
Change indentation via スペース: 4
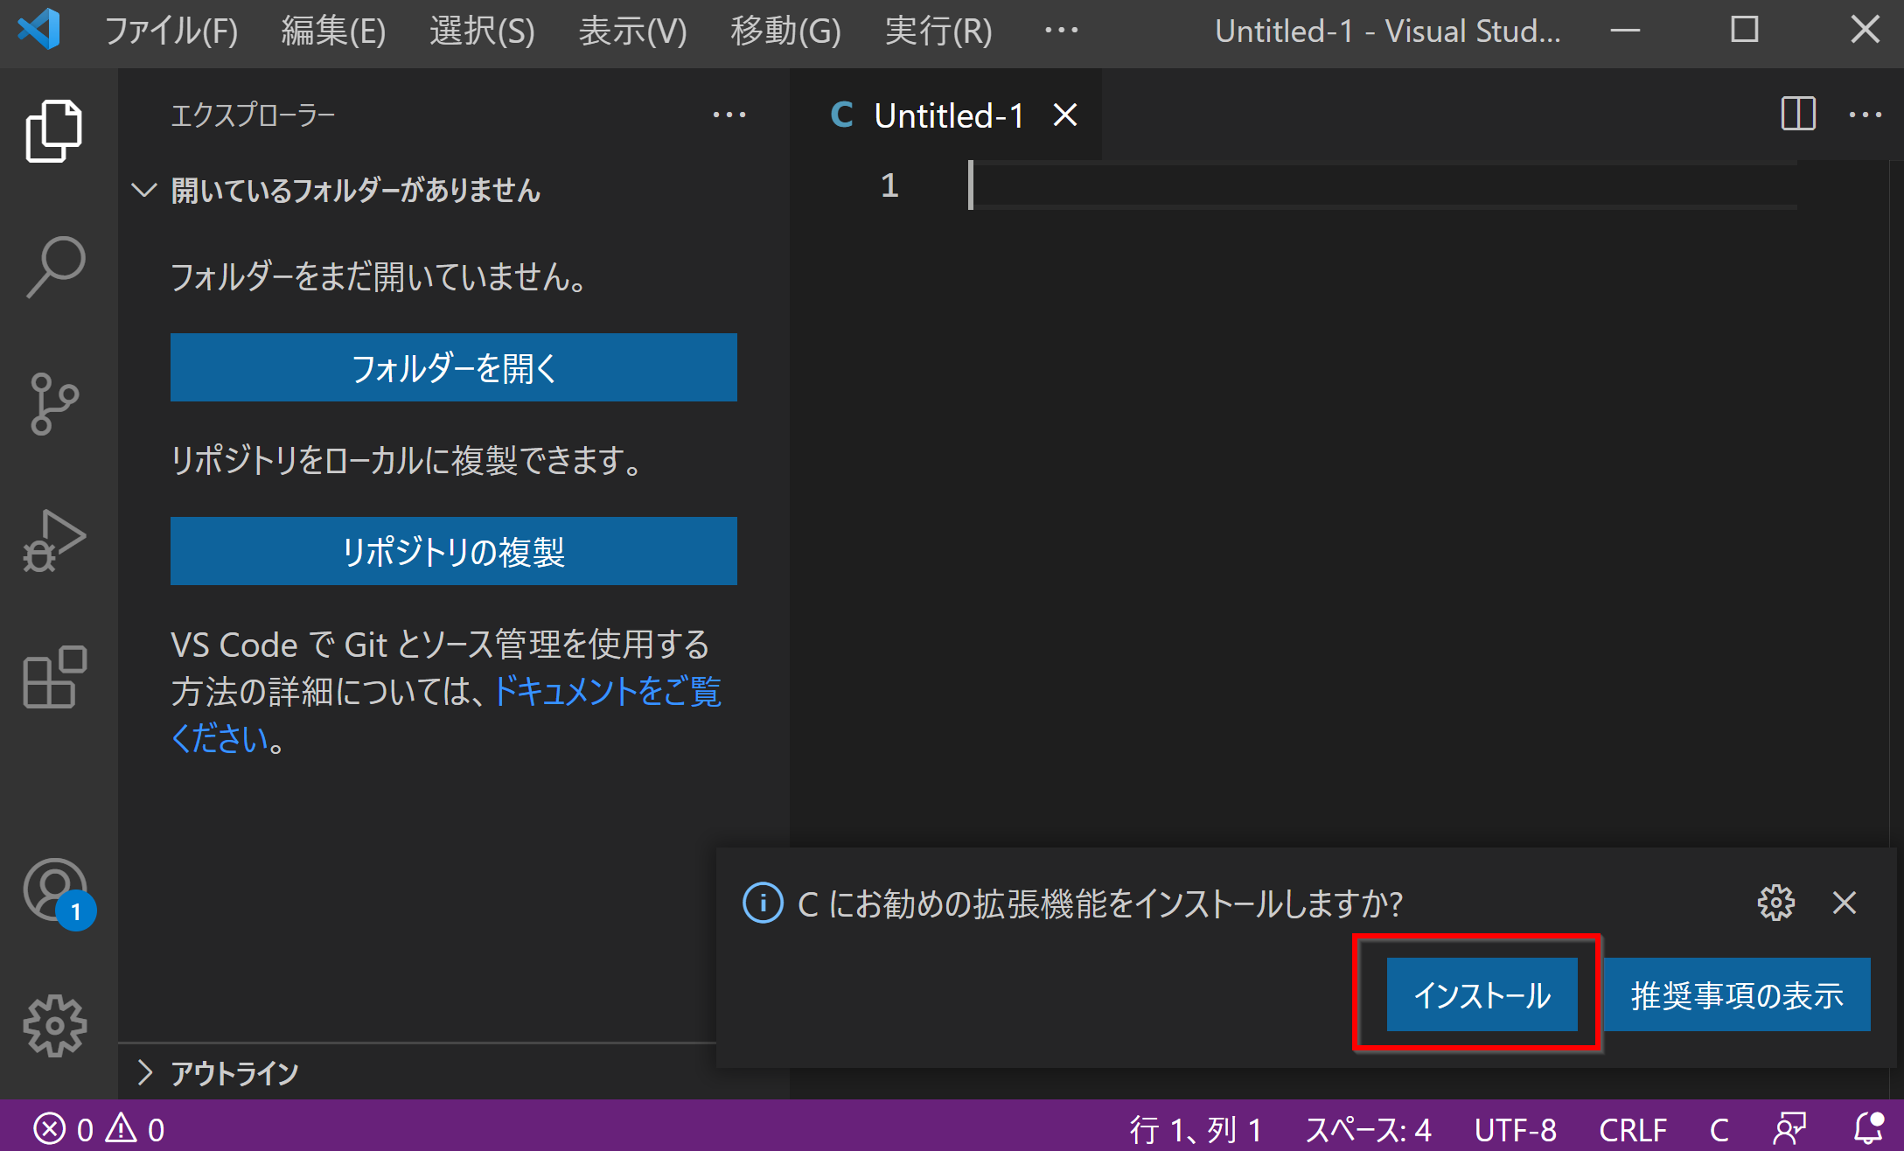point(1368,1129)
